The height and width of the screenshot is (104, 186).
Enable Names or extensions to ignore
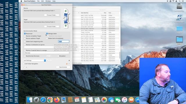click(x=25, y=45)
